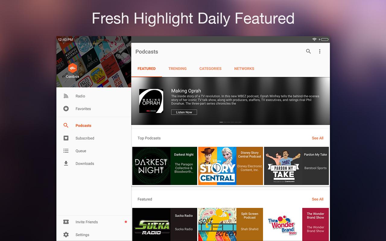386x241 pixels.
Task: Open the three-dot overflow menu
Action: [320, 52]
